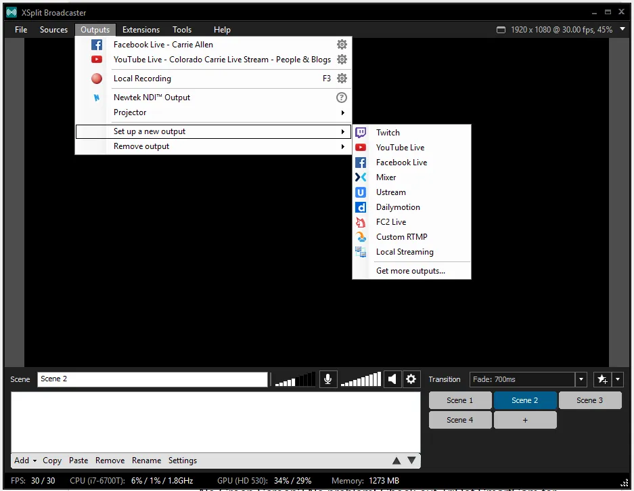
Task: Click the resolution display icon
Action: (x=501, y=30)
